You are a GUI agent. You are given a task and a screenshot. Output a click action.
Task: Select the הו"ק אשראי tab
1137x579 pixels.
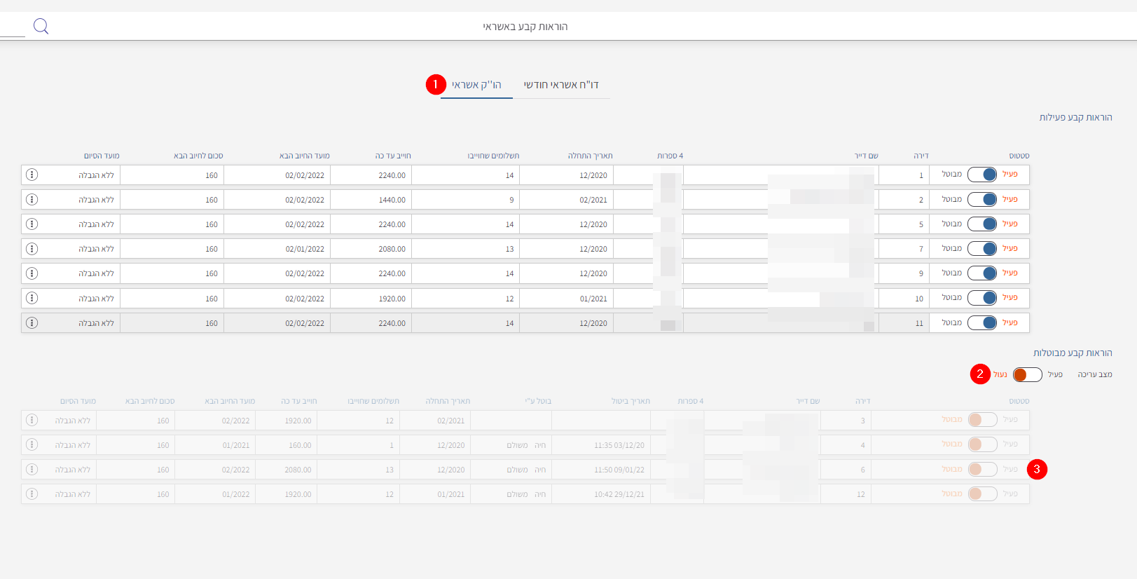coord(476,85)
